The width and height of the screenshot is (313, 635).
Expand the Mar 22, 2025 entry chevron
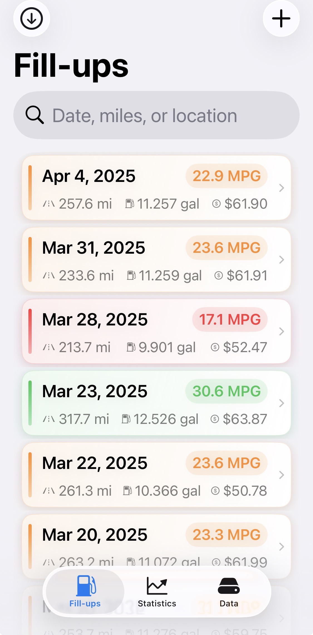pyautogui.click(x=281, y=475)
